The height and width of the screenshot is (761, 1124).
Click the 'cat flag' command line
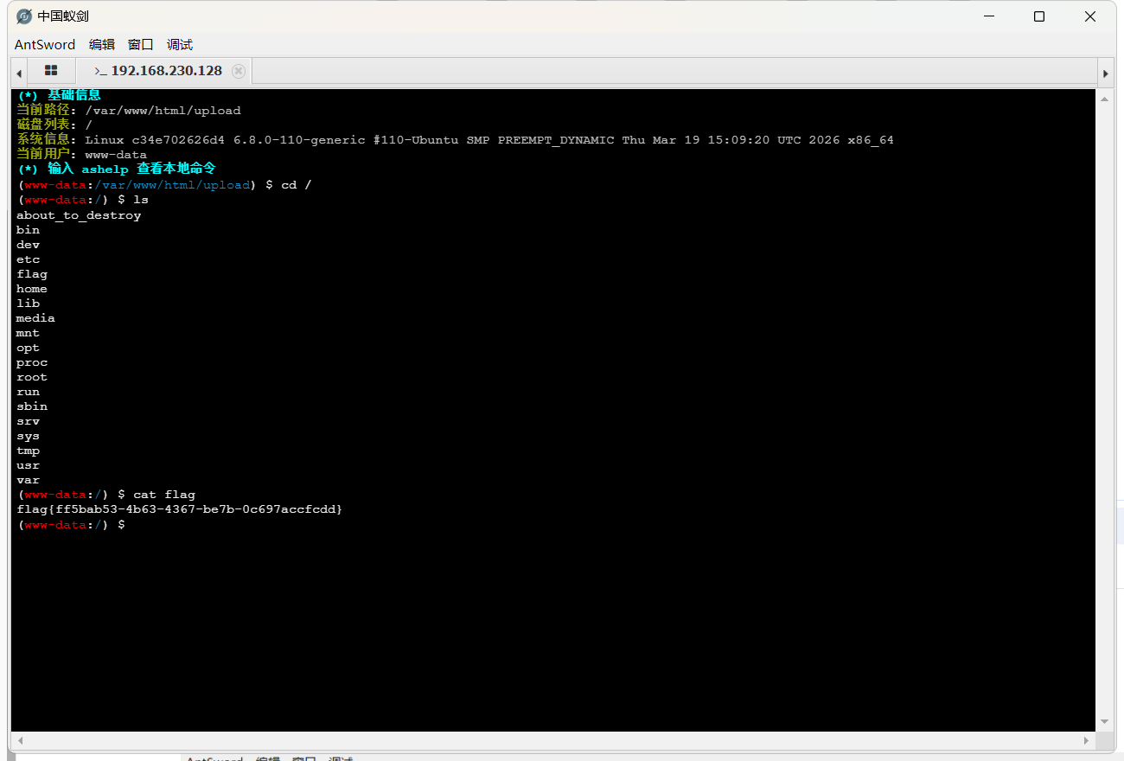(x=106, y=495)
